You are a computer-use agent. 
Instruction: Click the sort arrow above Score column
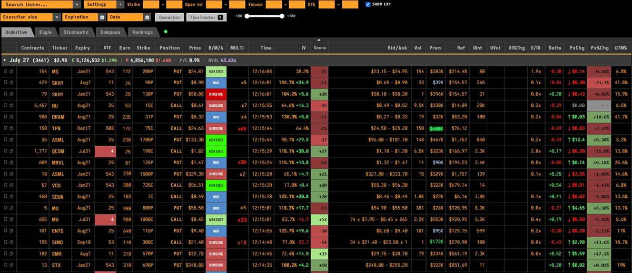coord(318,40)
